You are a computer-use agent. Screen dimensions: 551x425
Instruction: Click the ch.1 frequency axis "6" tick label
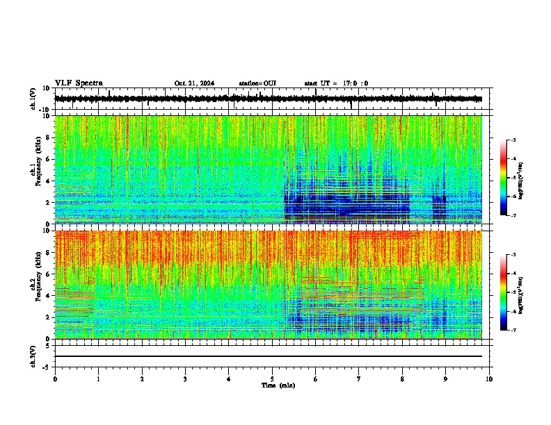[48, 159]
